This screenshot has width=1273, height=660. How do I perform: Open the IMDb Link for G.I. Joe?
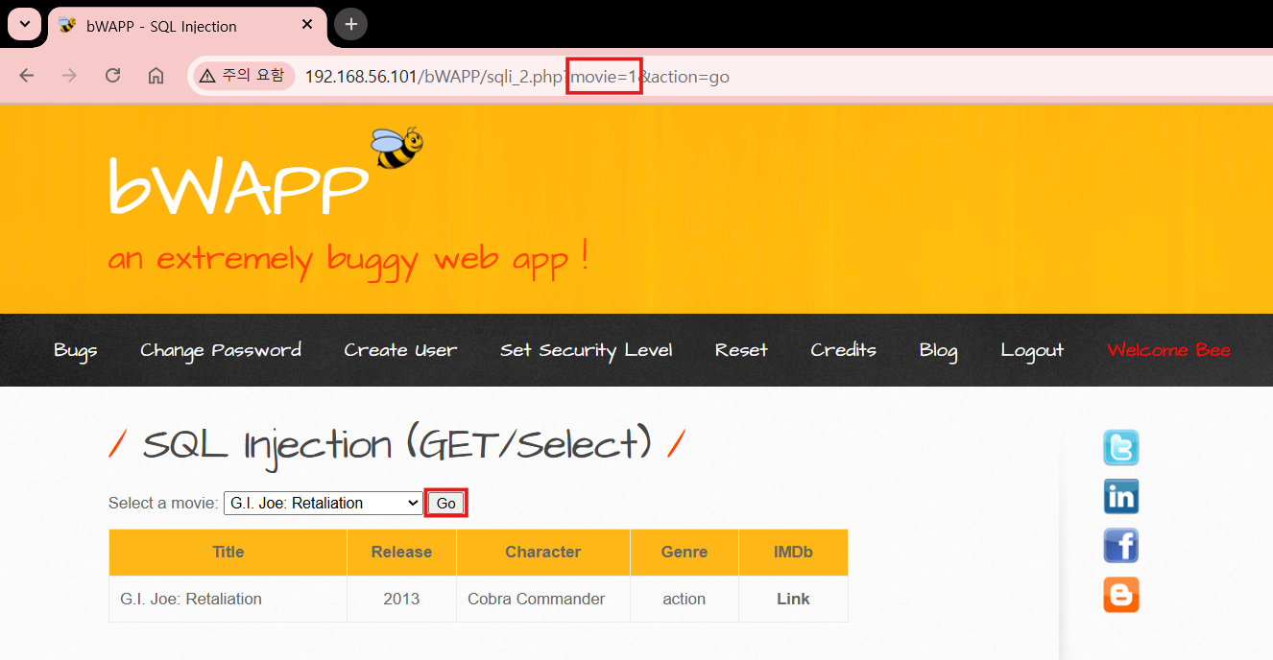[x=793, y=599]
